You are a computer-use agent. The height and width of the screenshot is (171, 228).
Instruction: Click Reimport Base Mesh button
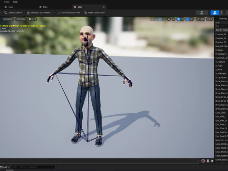click(x=38, y=13)
